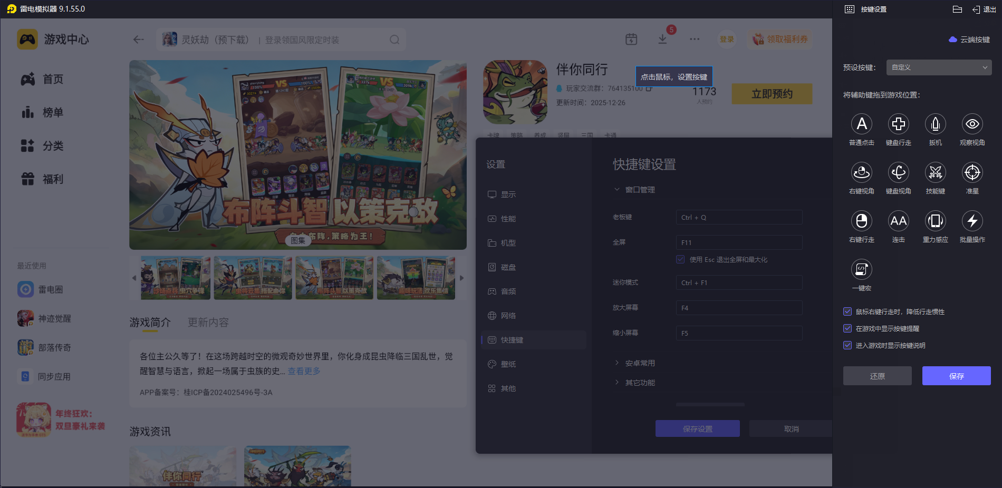Switch to the 更新内容 tab
Viewport: 1002px width, 488px height.
208,322
